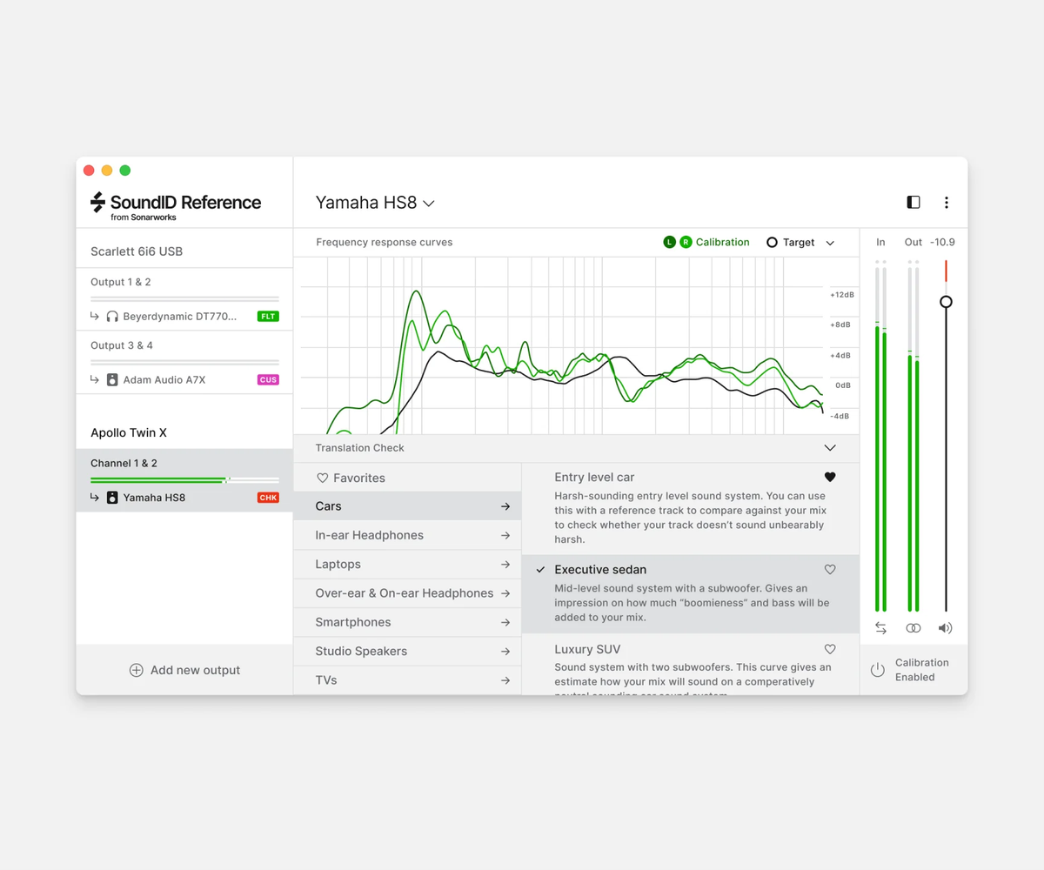The image size is (1044, 870).
Task: Toggle the Calibration Enabled power button
Action: 878,670
